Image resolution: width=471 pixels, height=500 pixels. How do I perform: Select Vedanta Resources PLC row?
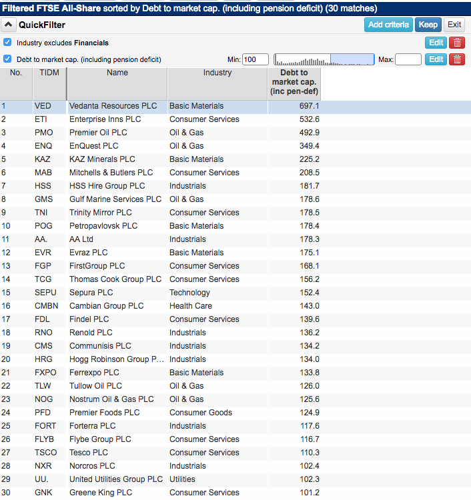[235, 106]
